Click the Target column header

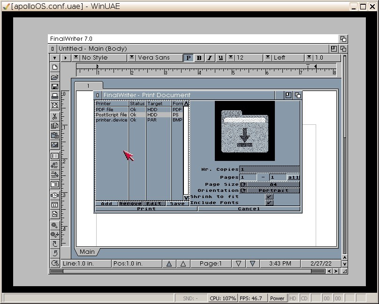click(159, 103)
